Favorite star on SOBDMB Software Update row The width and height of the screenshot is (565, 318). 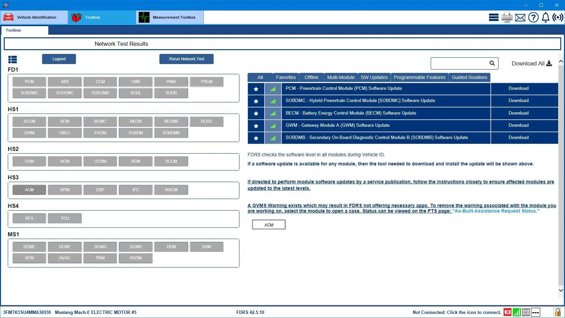click(x=256, y=138)
